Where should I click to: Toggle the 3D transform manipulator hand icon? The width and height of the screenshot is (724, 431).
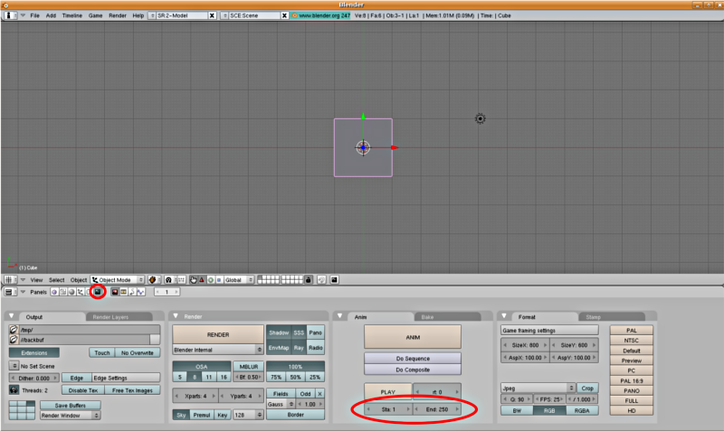click(193, 280)
